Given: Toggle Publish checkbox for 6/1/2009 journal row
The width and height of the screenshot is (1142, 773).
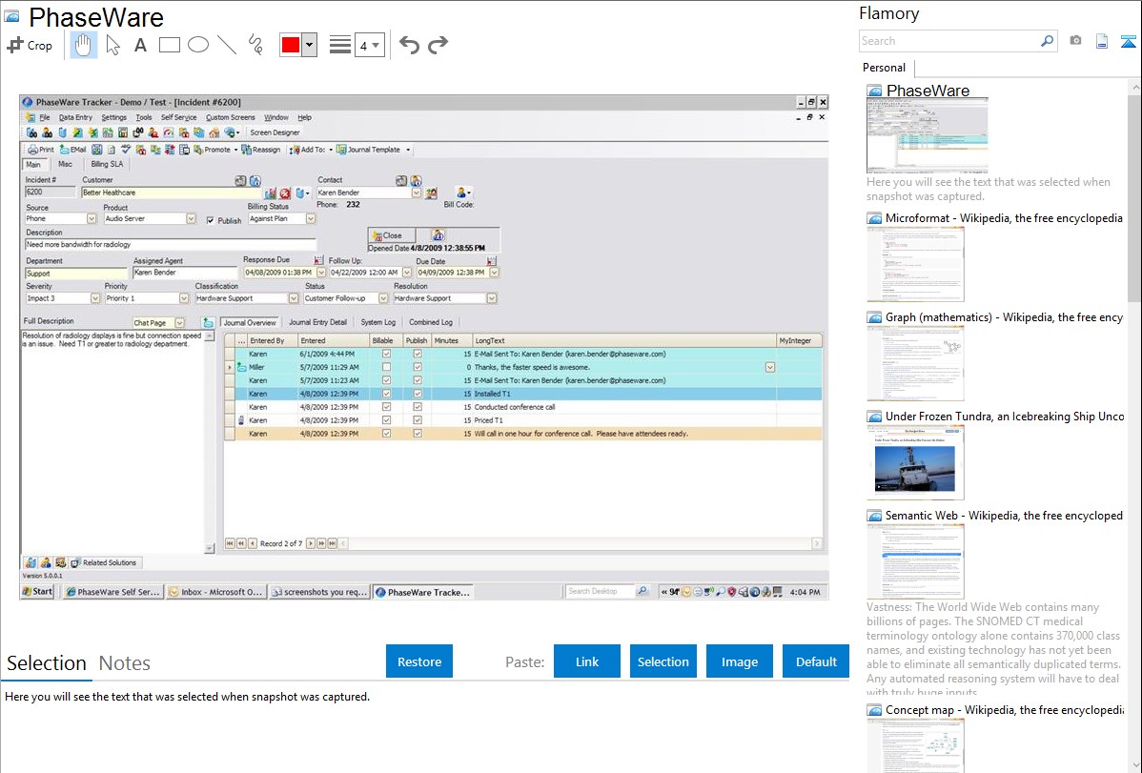Looking at the screenshot, I should (x=418, y=354).
